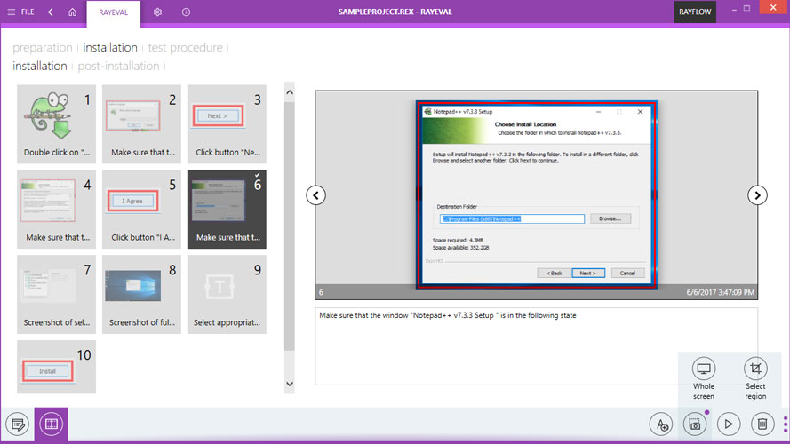This screenshot has height=444, width=790.
Task: Click the RAYFLOW button
Action: (695, 12)
